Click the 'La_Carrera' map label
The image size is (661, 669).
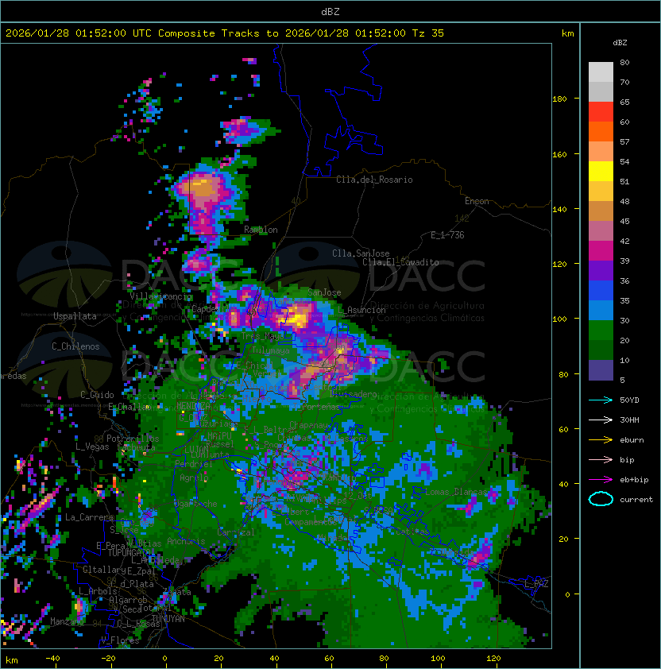click(89, 517)
